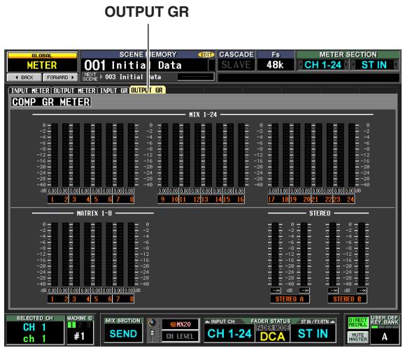Screen dimensions: 403x348
Task: Click INPUT CH fader status CH 1-24
Action: pos(229,333)
